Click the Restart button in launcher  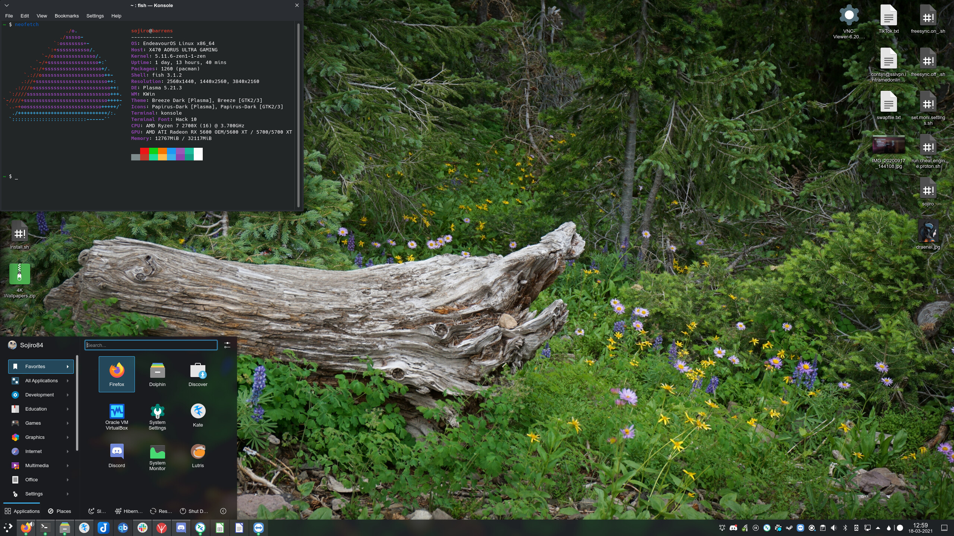tap(161, 511)
